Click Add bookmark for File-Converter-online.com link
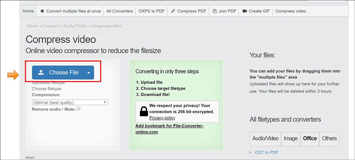Viewport: 355px width, 160px height. click(x=169, y=129)
